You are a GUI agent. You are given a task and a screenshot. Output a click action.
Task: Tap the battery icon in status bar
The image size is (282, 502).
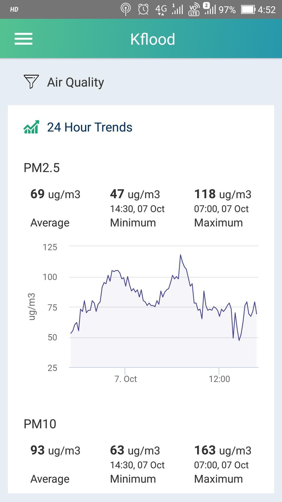coord(248,10)
